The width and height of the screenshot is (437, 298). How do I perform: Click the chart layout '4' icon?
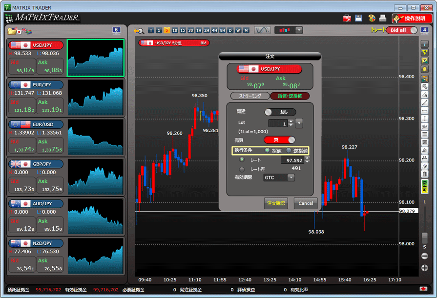pyautogui.click(x=424, y=30)
